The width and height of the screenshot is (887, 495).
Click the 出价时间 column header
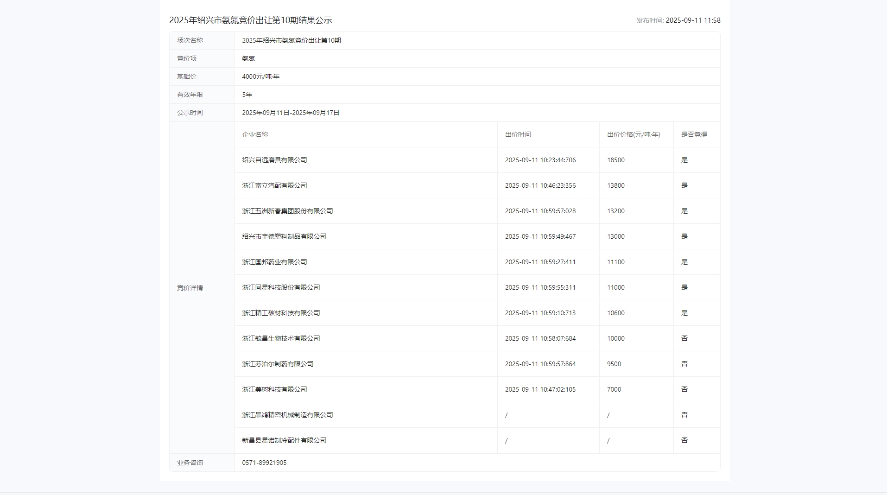pyautogui.click(x=518, y=134)
